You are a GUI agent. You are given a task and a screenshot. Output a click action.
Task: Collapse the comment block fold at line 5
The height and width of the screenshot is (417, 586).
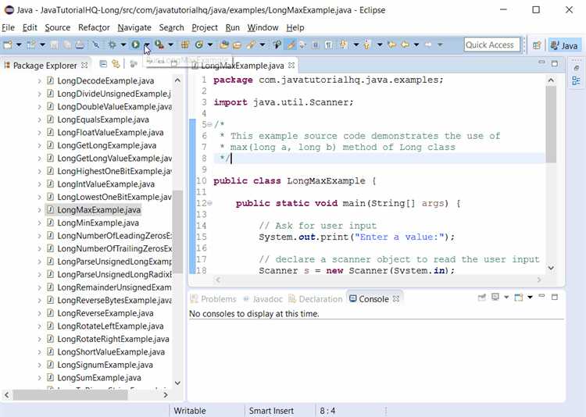pyautogui.click(x=209, y=124)
